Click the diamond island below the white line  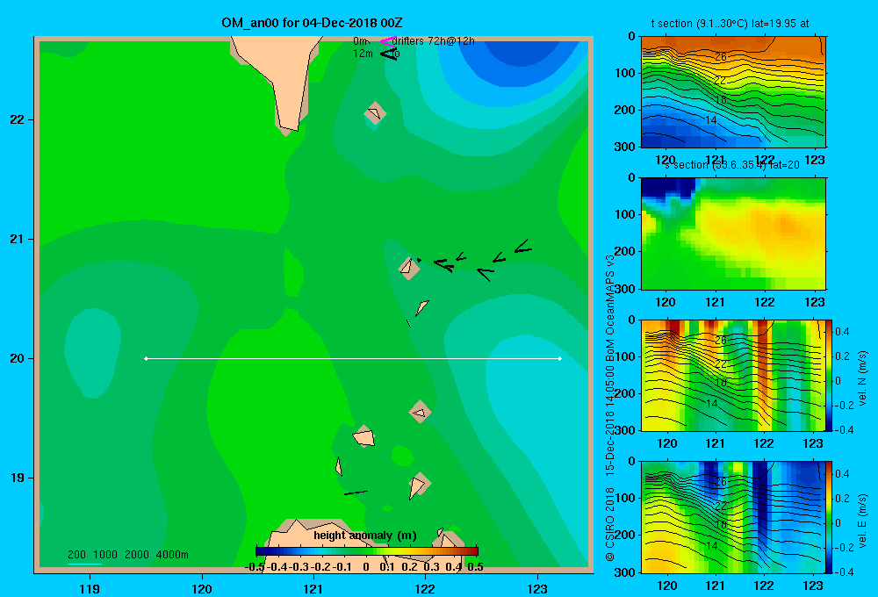coord(420,412)
